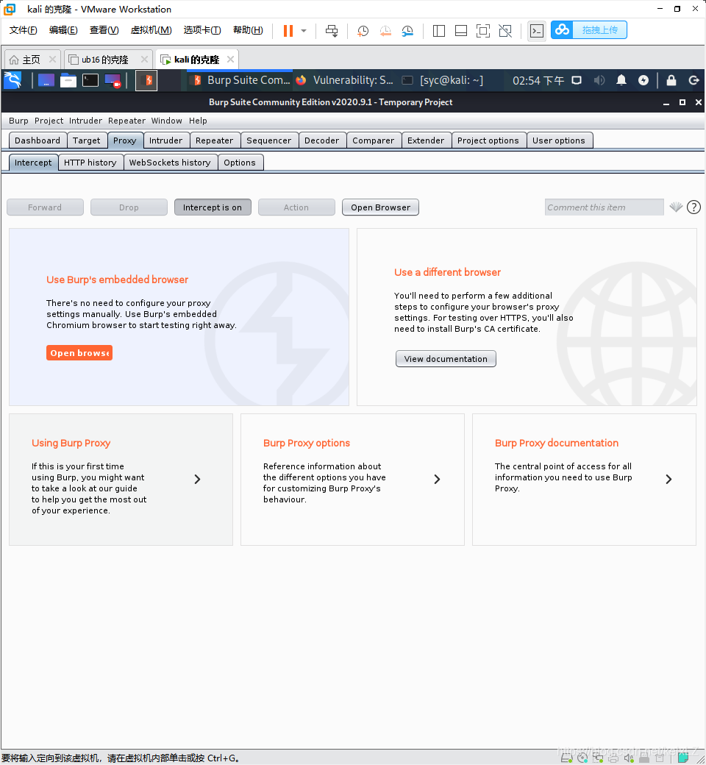Click the Forward button
This screenshot has width=706, height=765.
pos(45,207)
